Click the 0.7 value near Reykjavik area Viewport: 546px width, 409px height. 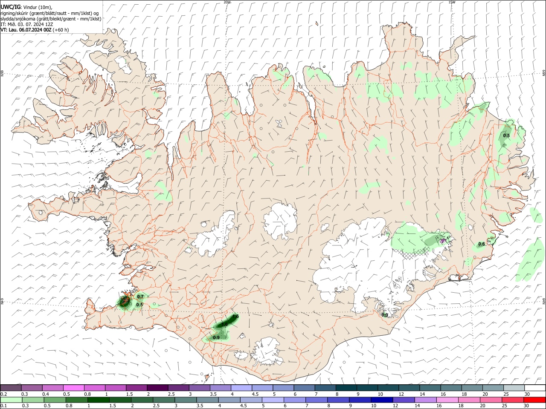tap(140, 296)
